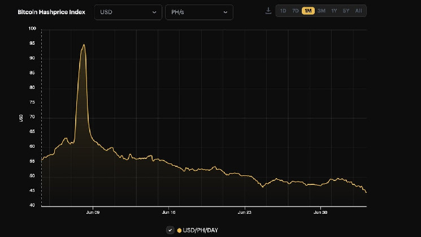Select the 1D time range
421x237 pixels.
[283, 11]
